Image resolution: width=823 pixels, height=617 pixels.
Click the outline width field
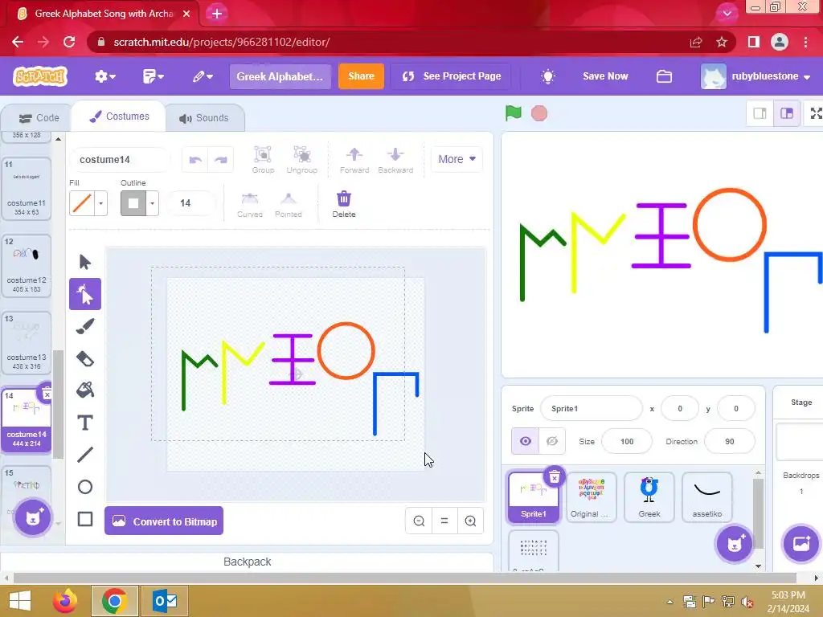(190, 203)
